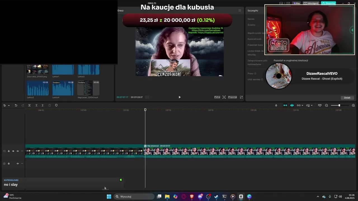Open Steam from the taskbar

[216, 197]
